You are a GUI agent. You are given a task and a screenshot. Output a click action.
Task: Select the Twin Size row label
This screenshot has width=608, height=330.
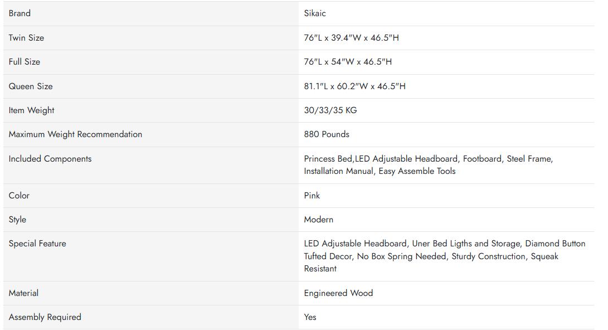(26, 38)
